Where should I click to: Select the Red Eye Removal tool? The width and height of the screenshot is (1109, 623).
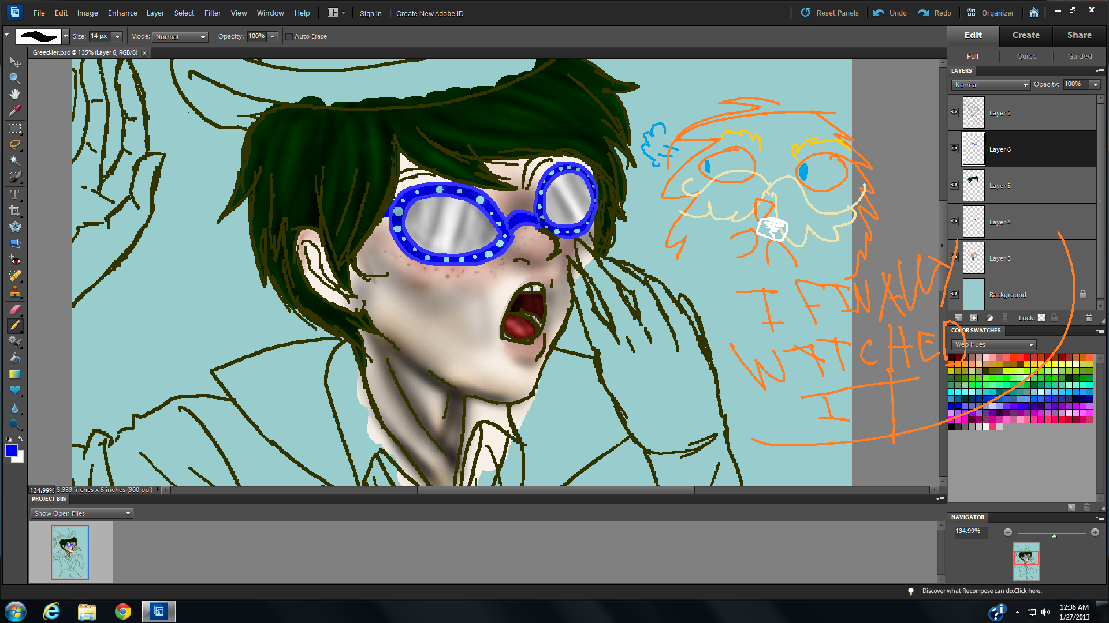[15, 260]
